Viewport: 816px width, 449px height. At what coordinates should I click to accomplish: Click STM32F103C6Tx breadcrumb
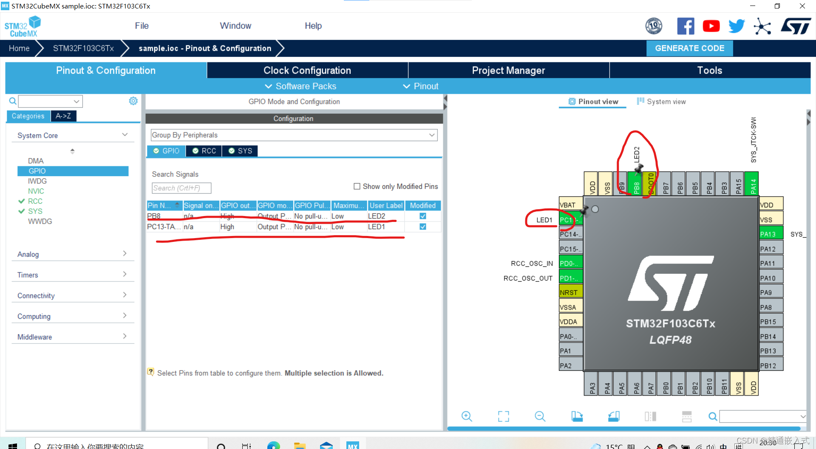[x=83, y=48]
